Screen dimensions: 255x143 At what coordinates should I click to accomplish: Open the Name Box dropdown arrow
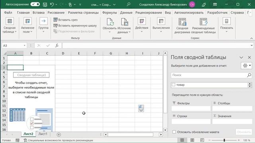point(25,46)
